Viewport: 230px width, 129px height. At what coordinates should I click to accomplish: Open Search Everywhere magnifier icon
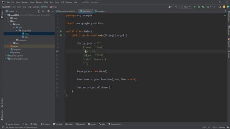[220, 7]
